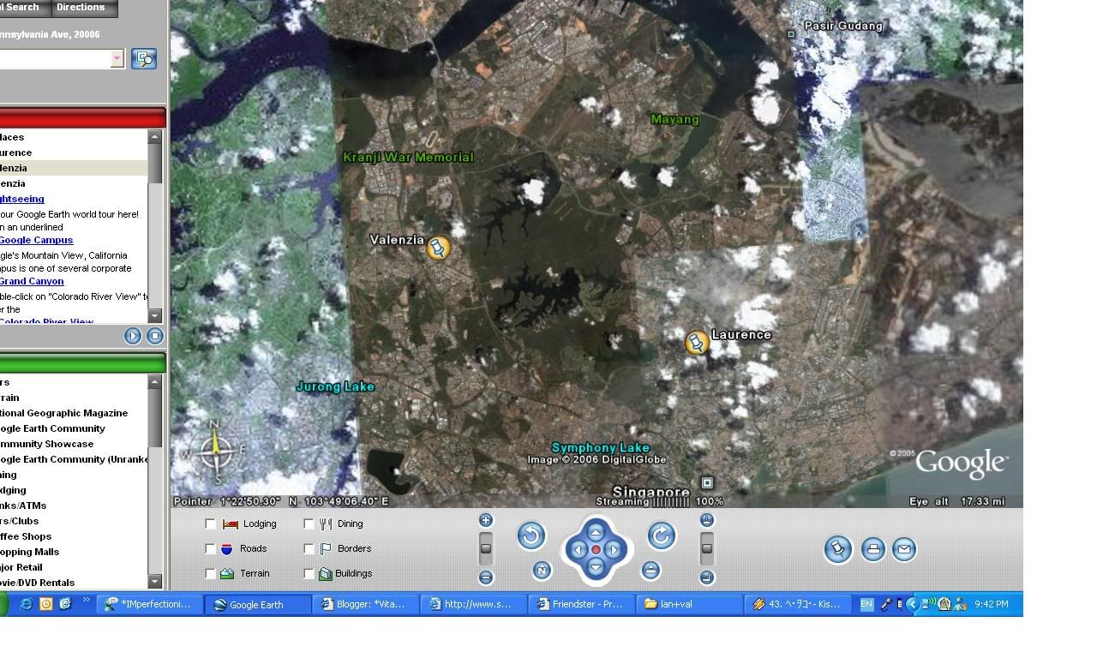Enable the Roads layer checkbox

click(211, 549)
